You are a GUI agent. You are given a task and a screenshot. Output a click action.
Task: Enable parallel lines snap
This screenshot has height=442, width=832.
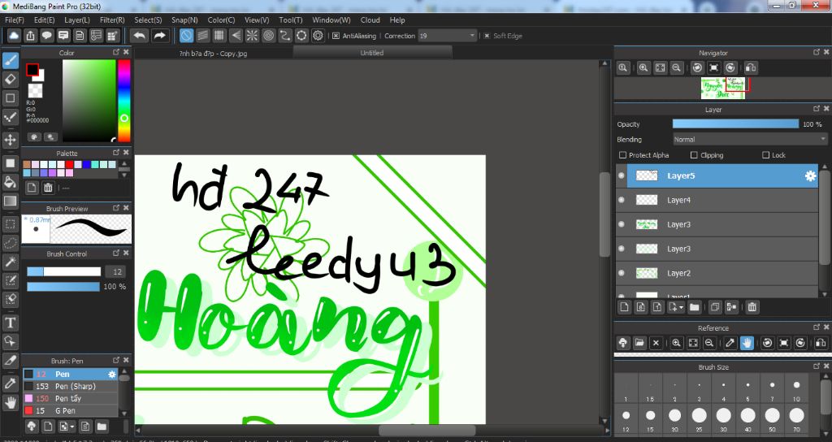(x=202, y=36)
